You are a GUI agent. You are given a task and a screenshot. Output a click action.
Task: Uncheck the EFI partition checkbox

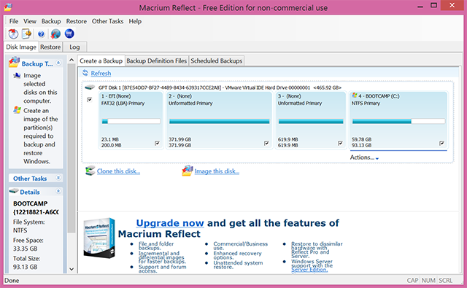point(157,144)
